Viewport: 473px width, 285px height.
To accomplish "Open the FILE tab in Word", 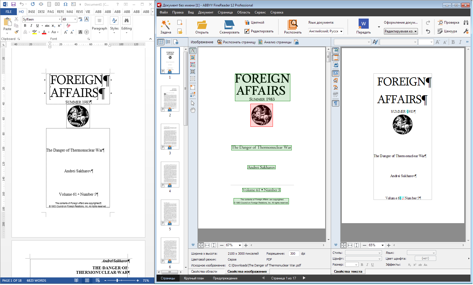I will point(9,12).
